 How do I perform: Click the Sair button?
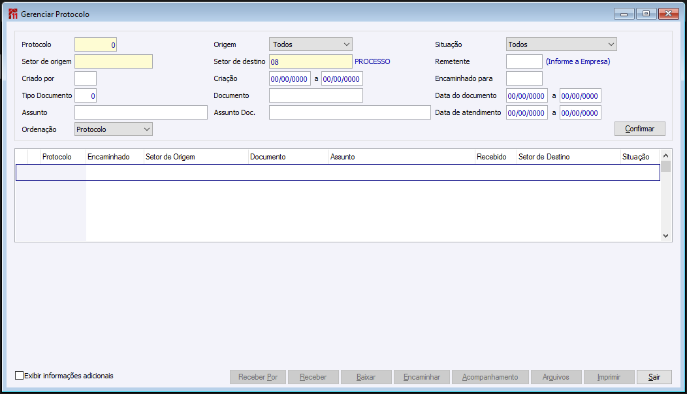(x=654, y=377)
